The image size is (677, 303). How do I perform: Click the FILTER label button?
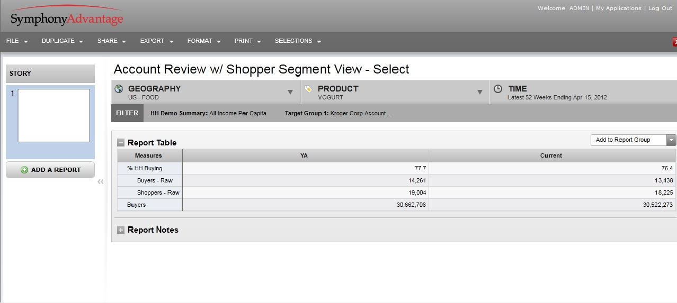(x=127, y=113)
